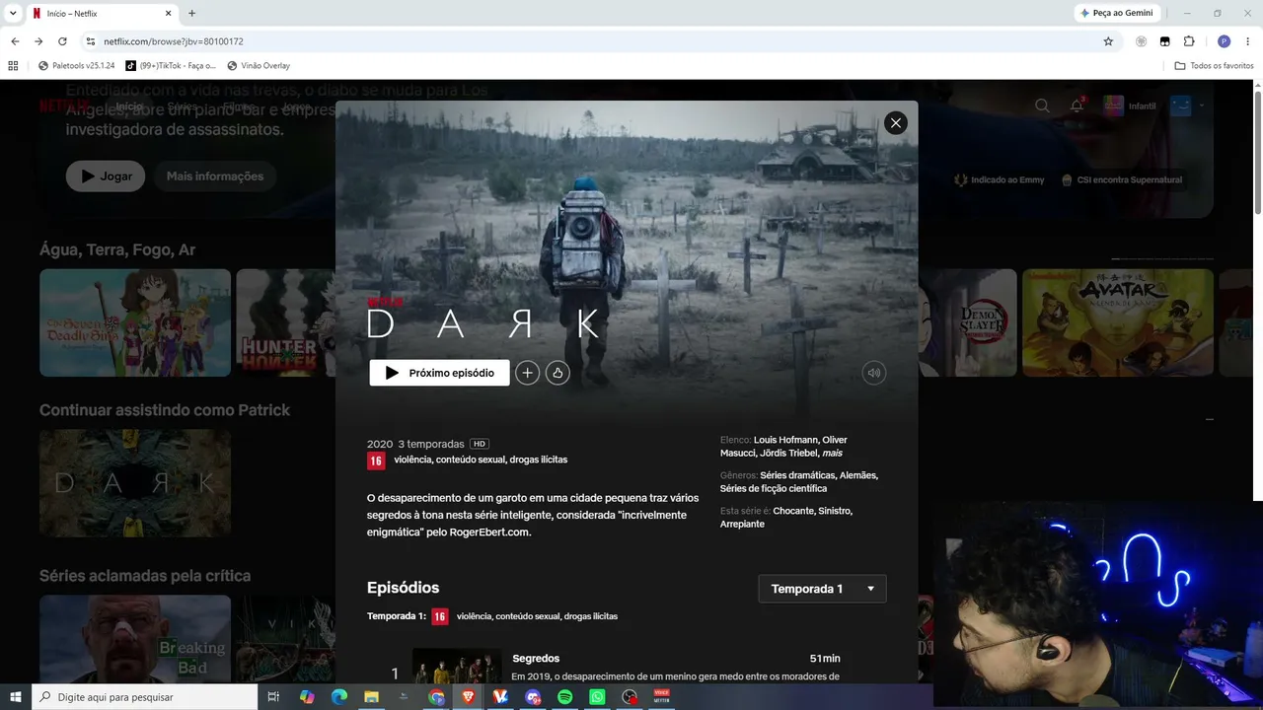The image size is (1263, 710).
Task: Open the Vinão Overlay bookmark
Action: tap(259, 66)
